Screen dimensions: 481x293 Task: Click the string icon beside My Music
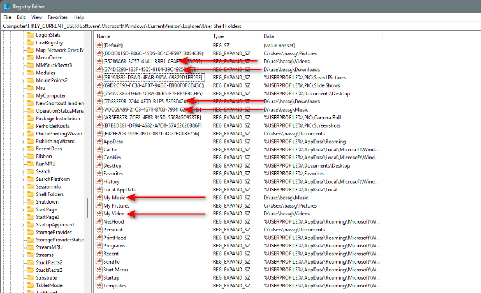99,198
